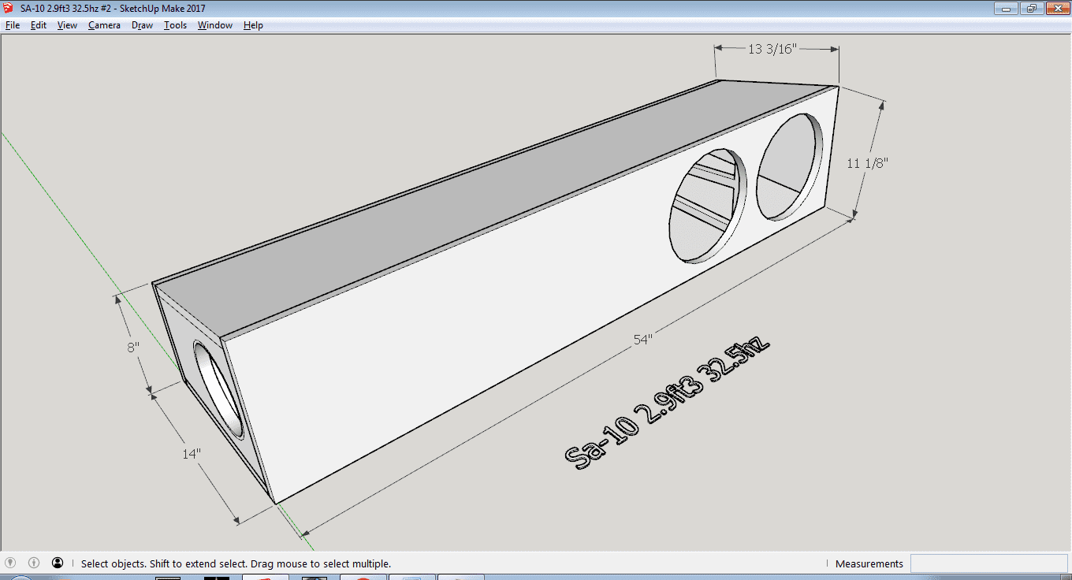Minimize the SketchUp window
The width and height of the screenshot is (1072, 580).
point(1005,9)
